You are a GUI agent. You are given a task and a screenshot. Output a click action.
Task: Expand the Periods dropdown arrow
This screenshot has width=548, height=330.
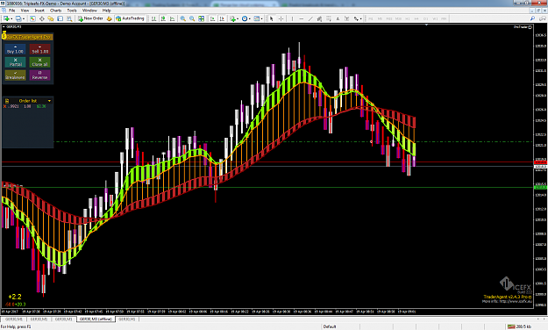250,19
